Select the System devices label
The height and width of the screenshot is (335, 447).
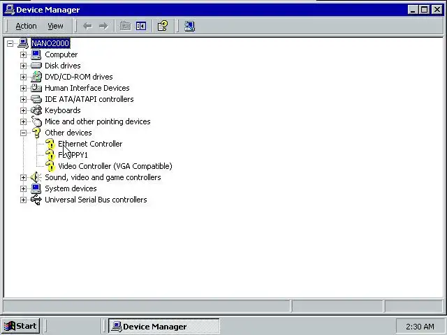71,188
